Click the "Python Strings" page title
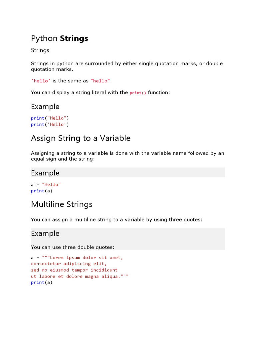The width and height of the screenshot is (256, 342). pos(59,38)
